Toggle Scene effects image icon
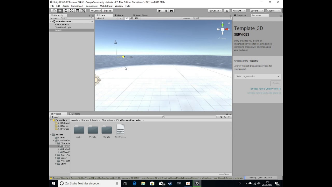Screen dimensions: 332x187 point(137,18)
